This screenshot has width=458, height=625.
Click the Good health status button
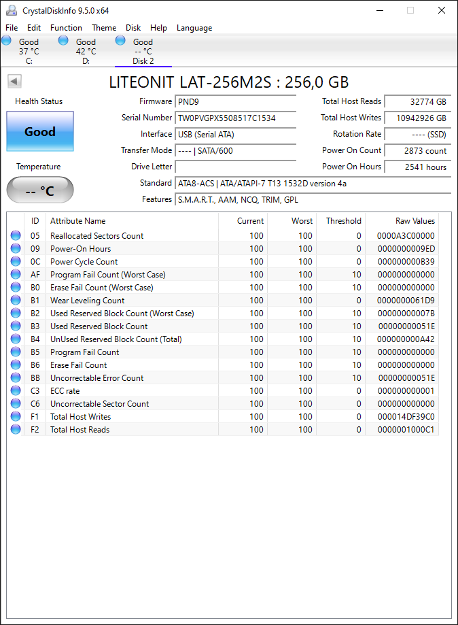click(40, 131)
